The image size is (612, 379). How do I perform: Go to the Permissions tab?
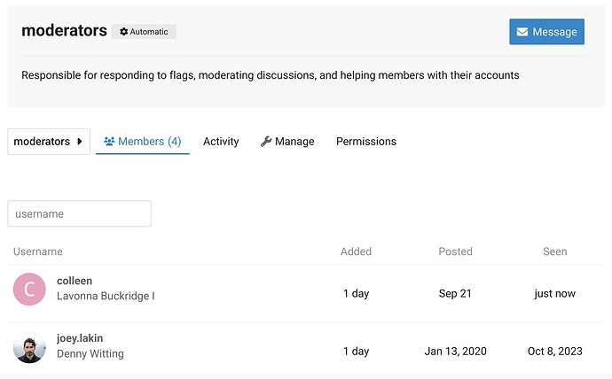point(366,142)
